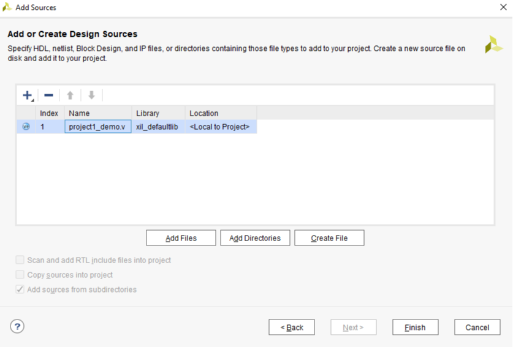Click the Verilog file type icon in row 1
The image size is (513, 347).
pyautogui.click(x=26, y=127)
